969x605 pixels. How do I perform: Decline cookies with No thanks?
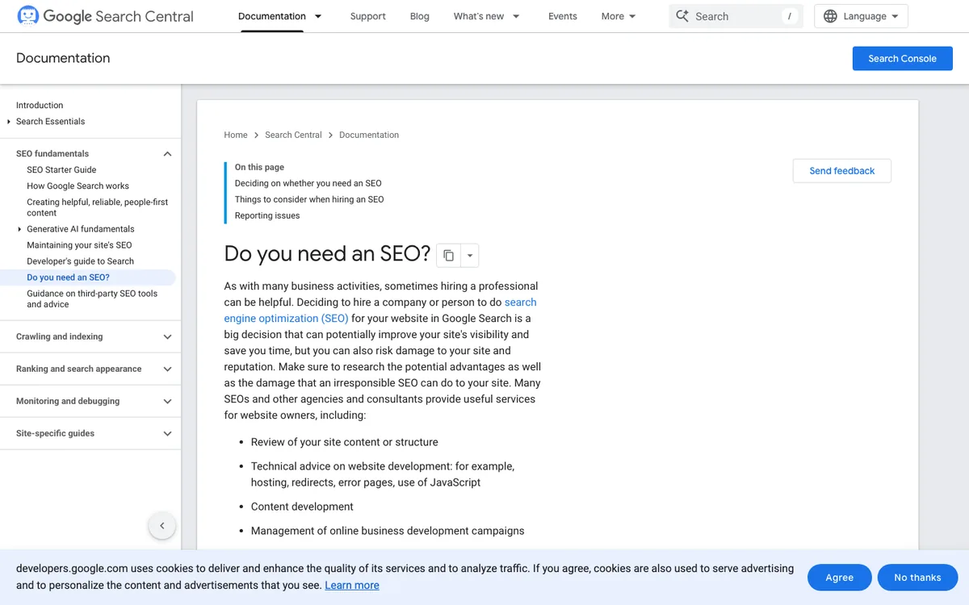[917, 578]
